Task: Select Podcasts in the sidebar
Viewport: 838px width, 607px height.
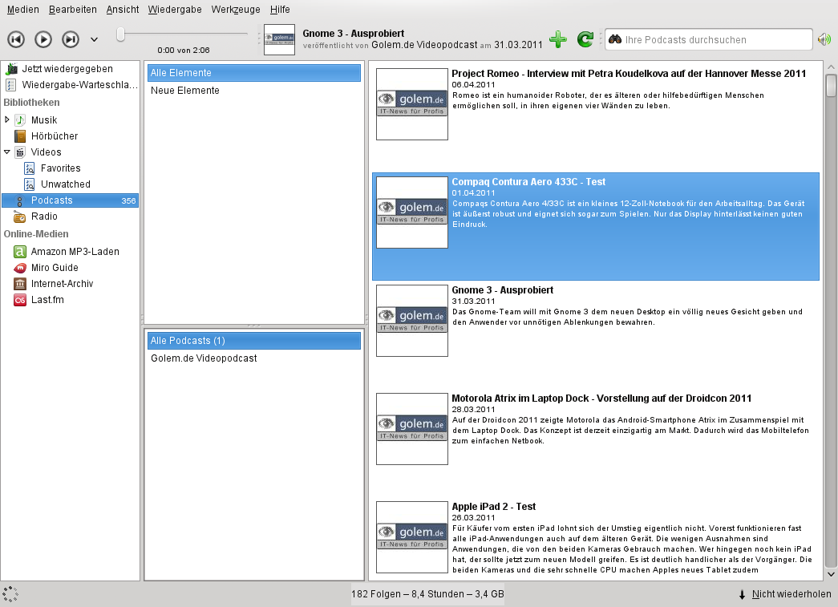Action: (70, 200)
